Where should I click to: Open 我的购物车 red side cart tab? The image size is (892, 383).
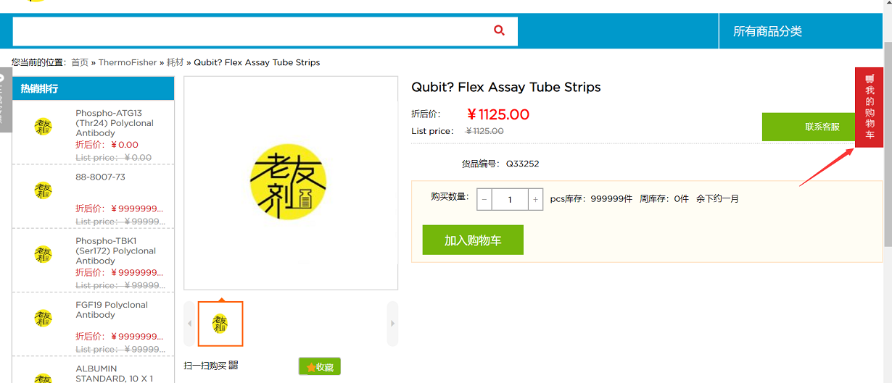pos(870,107)
